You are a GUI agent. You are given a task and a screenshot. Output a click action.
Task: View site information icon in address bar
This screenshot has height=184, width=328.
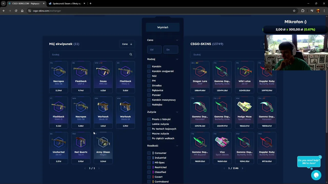pos(29,11)
